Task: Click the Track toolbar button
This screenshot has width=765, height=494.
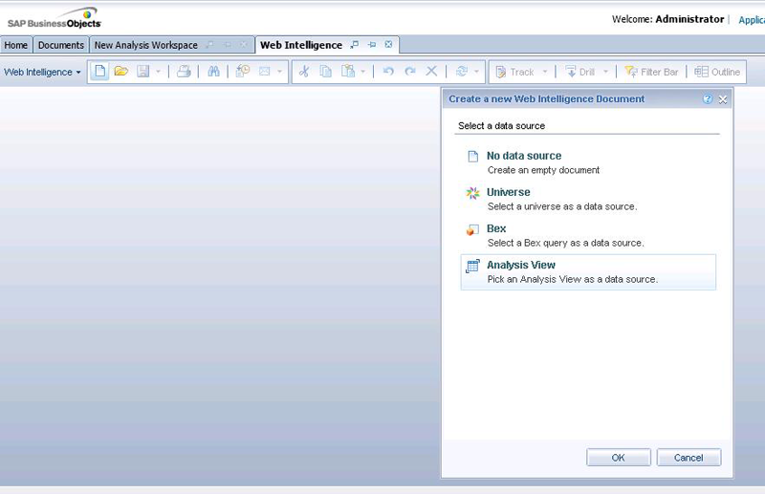Action: point(515,73)
